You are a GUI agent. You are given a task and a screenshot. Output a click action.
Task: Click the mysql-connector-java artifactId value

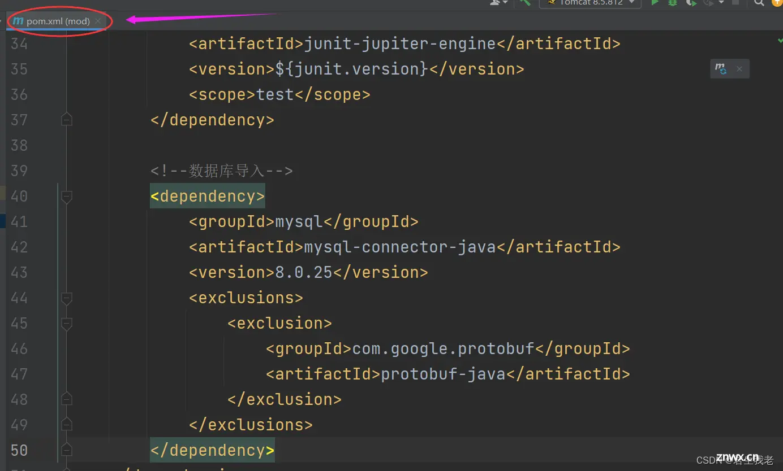click(400, 247)
